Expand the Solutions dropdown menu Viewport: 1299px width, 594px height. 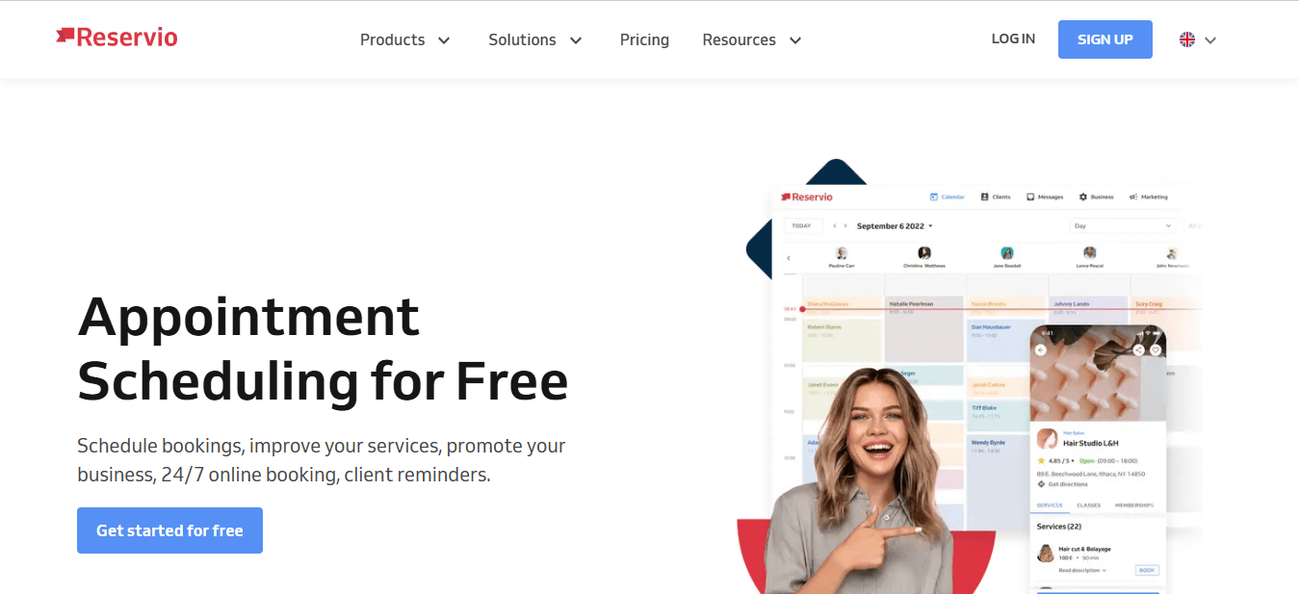(x=535, y=39)
